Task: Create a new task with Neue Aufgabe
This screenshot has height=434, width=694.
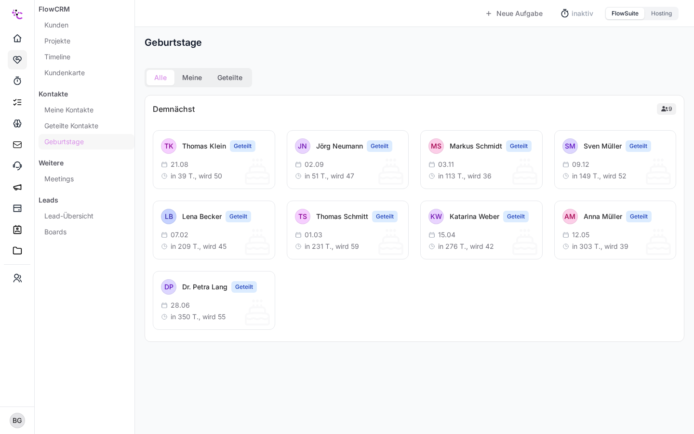Action: pyautogui.click(x=514, y=14)
